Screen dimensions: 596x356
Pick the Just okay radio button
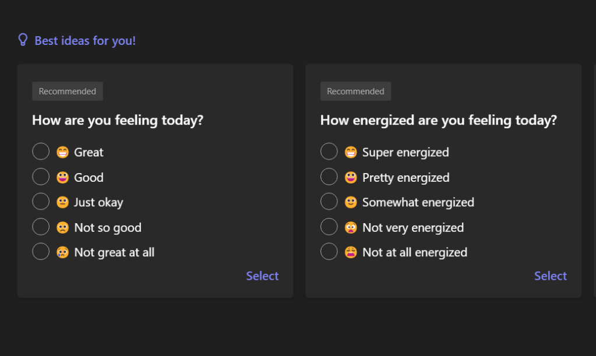point(41,202)
